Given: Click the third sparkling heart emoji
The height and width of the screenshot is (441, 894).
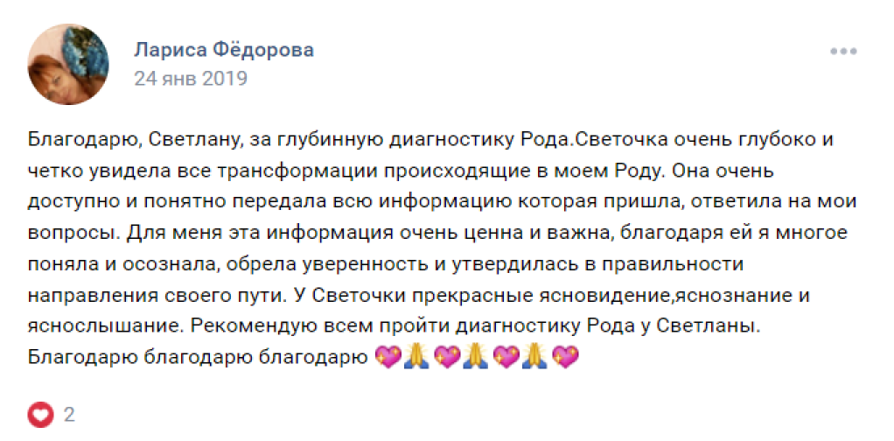Looking at the screenshot, I should point(507,357).
